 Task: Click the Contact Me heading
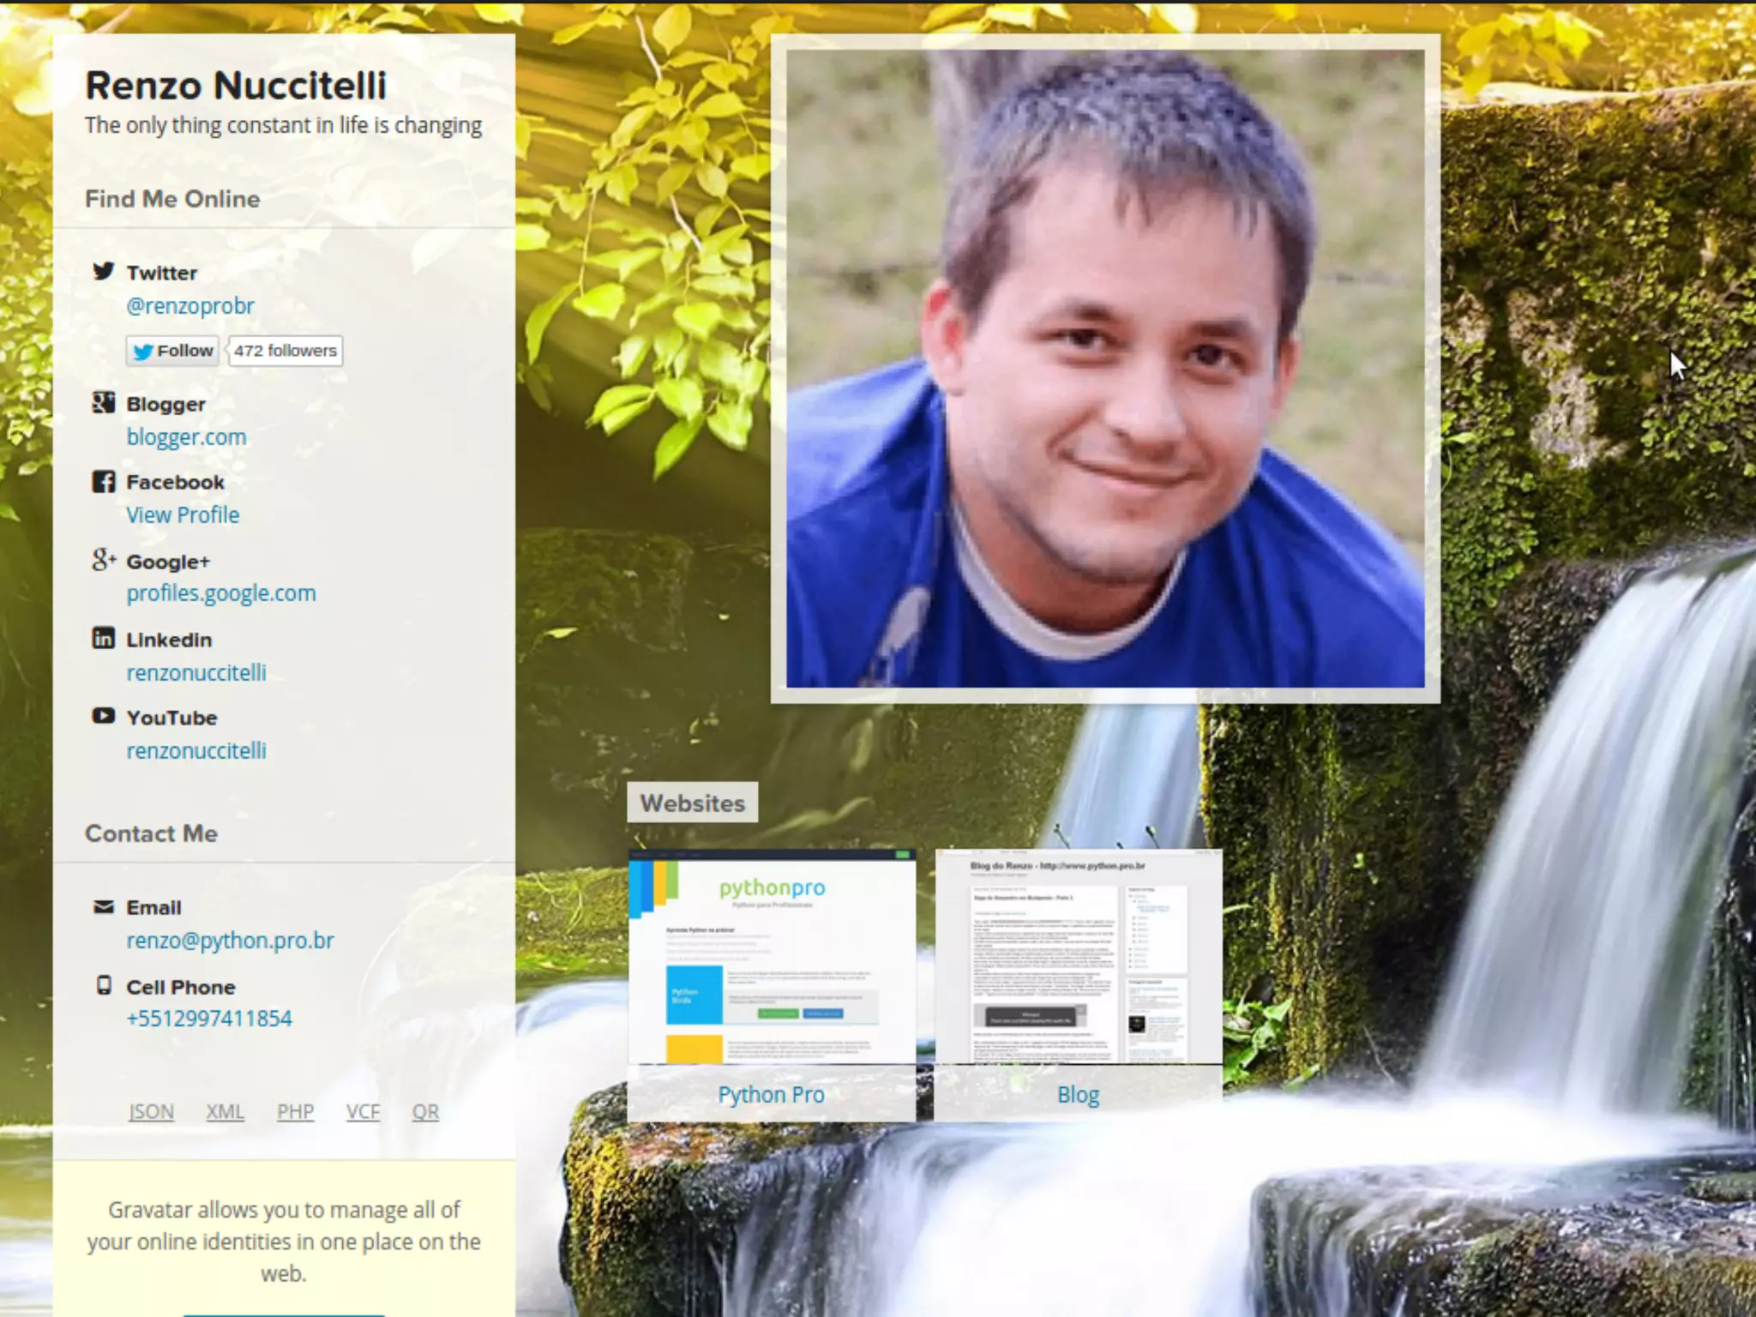pyautogui.click(x=151, y=833)
